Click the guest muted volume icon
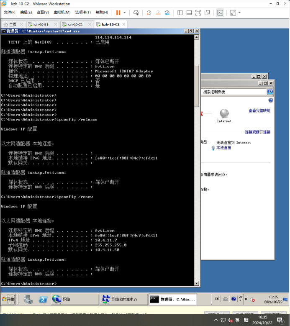The height and width of the screenshot is (326, 290). coord(252,299)
